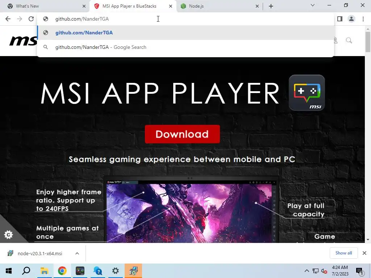Click the scrollbar down arrow
Viewport: 371px width, 278px height.
tap(368, 240)
